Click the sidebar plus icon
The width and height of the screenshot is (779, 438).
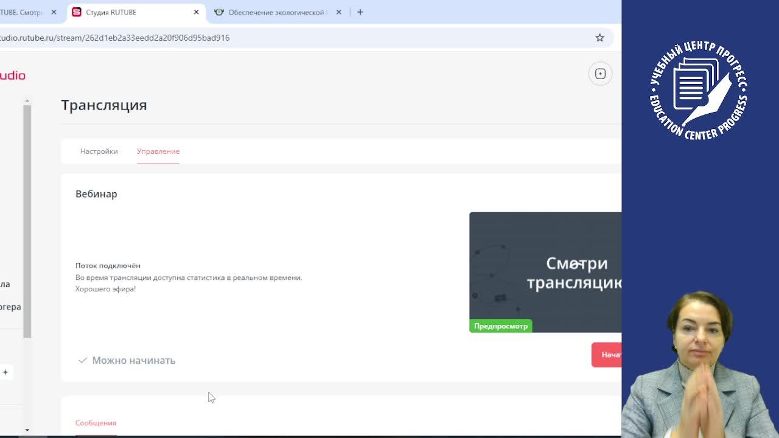click(5, 372)
